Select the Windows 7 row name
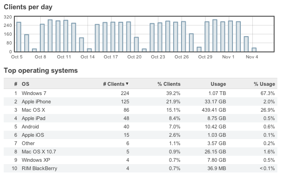The image size is (282, 178). coord(34,93)
